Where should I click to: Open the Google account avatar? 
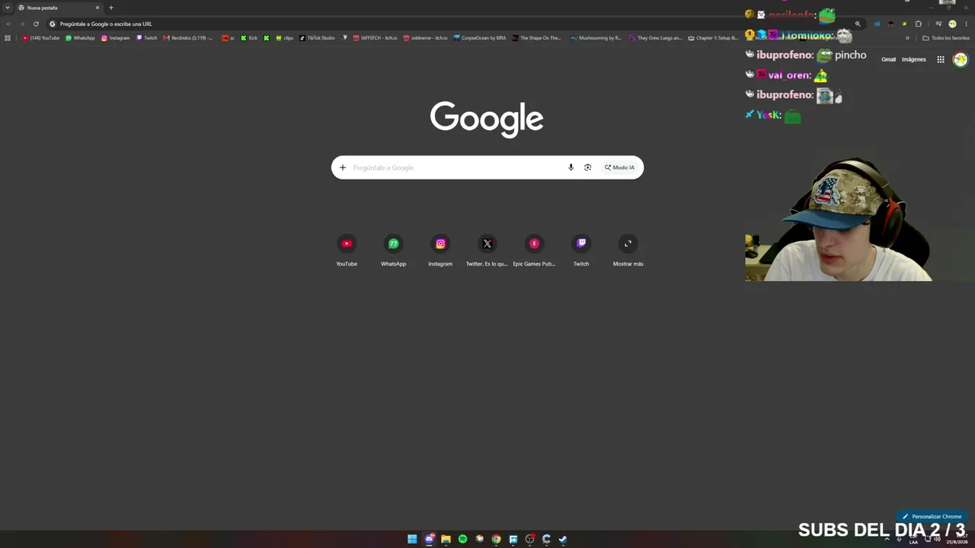tap(961, 59)
